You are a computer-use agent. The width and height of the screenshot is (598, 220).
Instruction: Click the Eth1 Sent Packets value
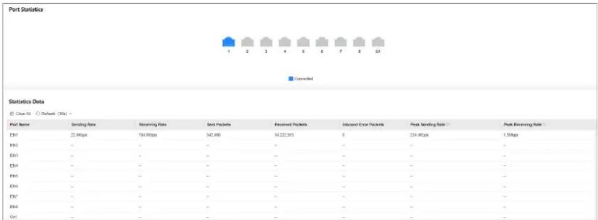point(213,135)
